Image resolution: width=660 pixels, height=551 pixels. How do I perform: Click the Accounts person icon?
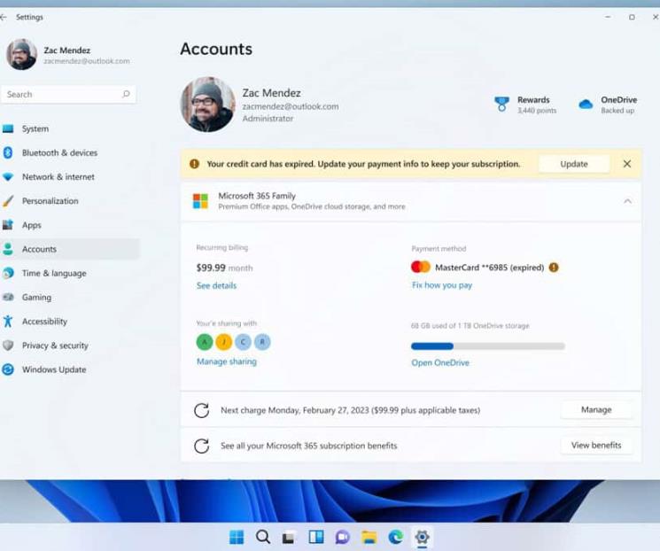tap(8, 249)
